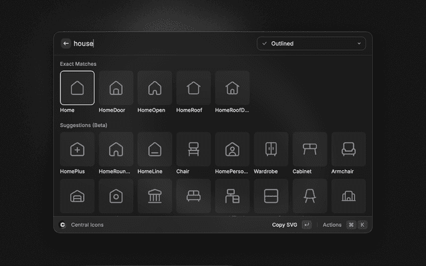Open the Outlined style dropdown

click(312, 43)
